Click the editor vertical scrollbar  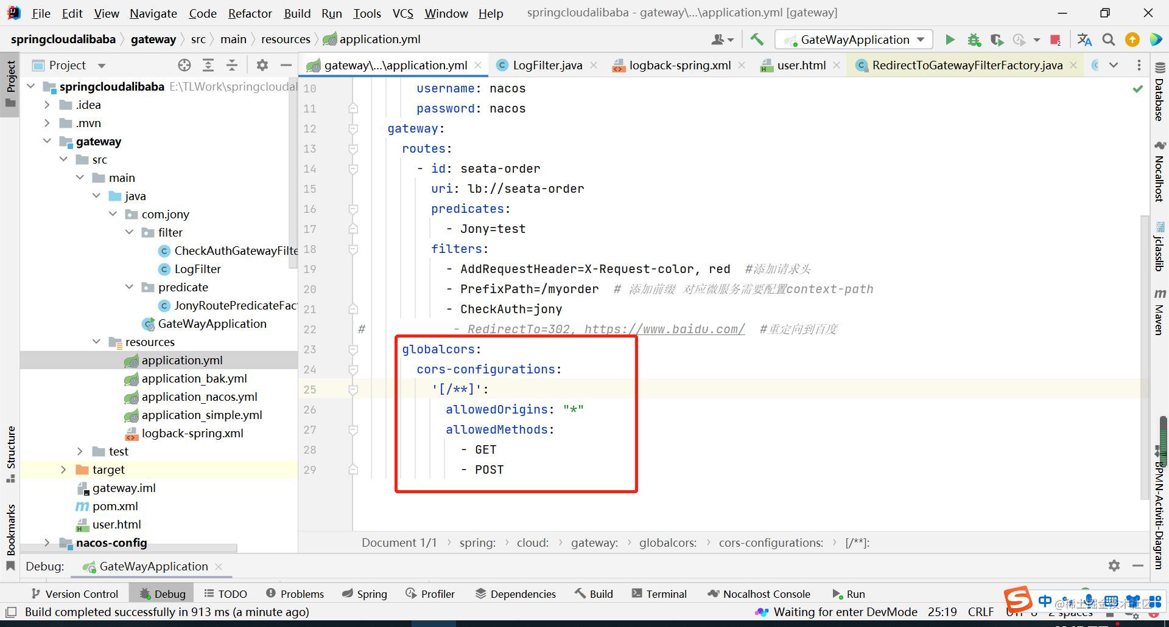coord(1145,358)
